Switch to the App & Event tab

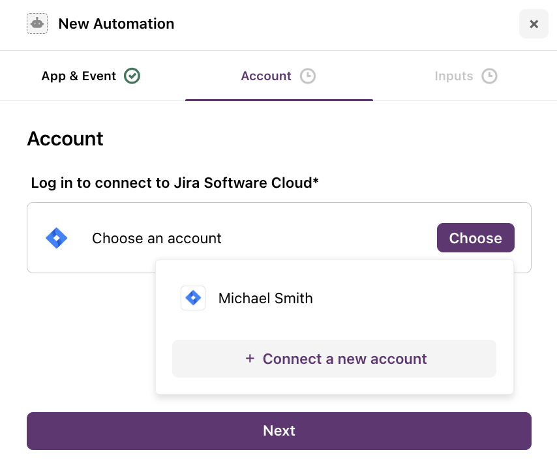pyautogui.click(x=78, y=76)
